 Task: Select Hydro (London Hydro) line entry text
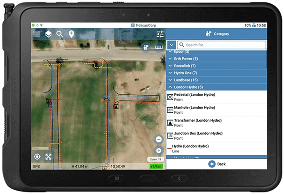coord(190,146)
